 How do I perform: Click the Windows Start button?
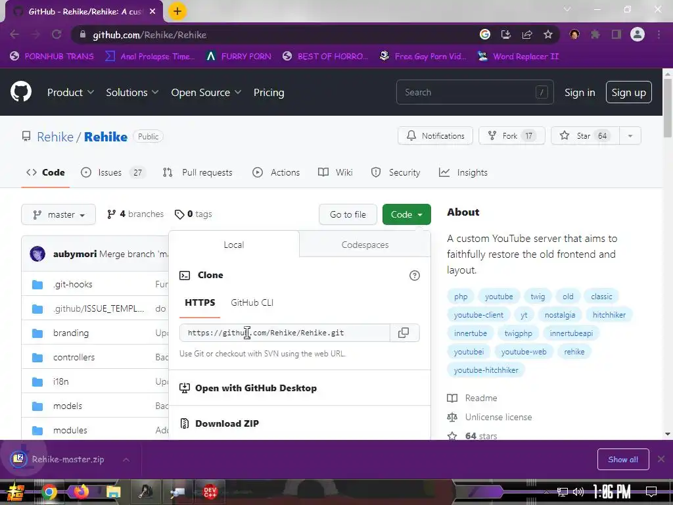[16, 492]
